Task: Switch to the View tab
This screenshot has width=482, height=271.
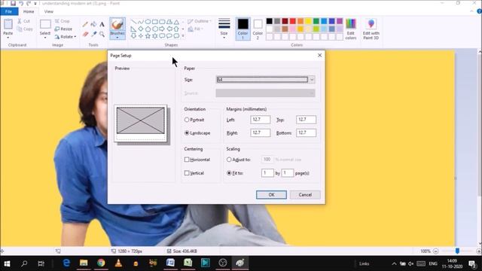Action: (48, 11)
